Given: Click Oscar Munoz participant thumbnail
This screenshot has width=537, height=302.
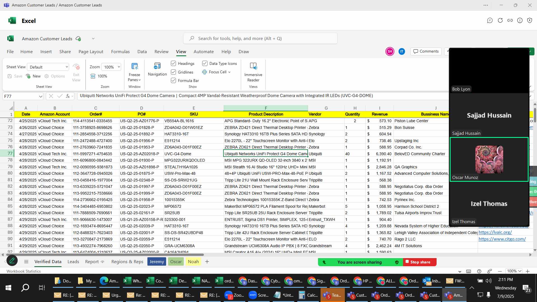Looking at the screenshot, I should point(489,159).
